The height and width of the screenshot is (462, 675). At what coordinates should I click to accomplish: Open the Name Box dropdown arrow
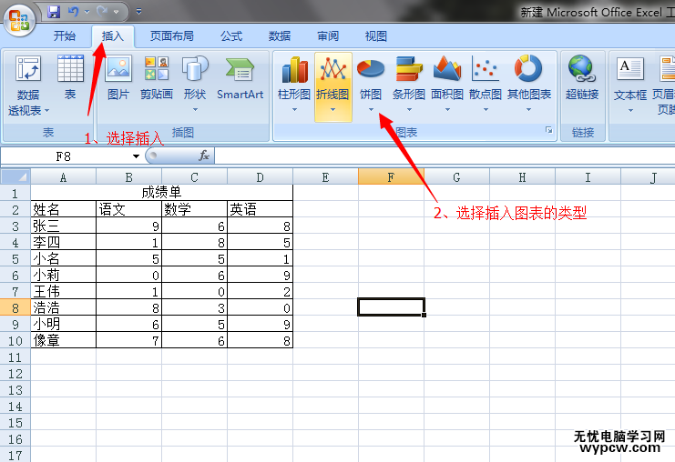pyautogui.click(x=136, y=156)
